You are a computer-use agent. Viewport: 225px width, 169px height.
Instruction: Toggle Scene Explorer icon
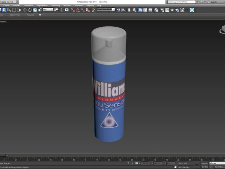tap(129, 10)
